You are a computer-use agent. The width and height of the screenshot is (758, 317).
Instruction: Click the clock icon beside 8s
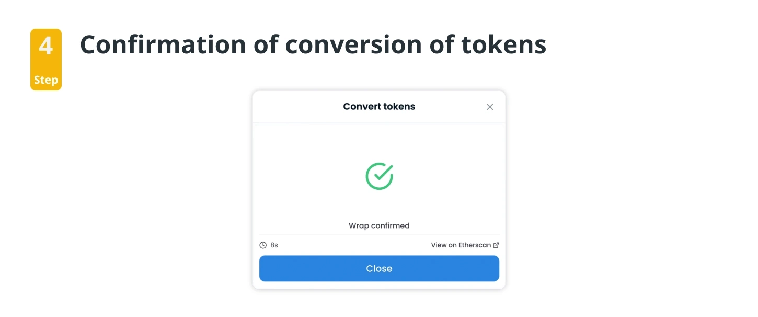click(263, 245)
